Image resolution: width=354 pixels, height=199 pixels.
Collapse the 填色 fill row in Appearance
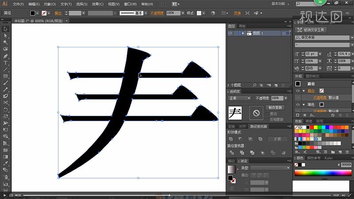click(x=304, y=104)
